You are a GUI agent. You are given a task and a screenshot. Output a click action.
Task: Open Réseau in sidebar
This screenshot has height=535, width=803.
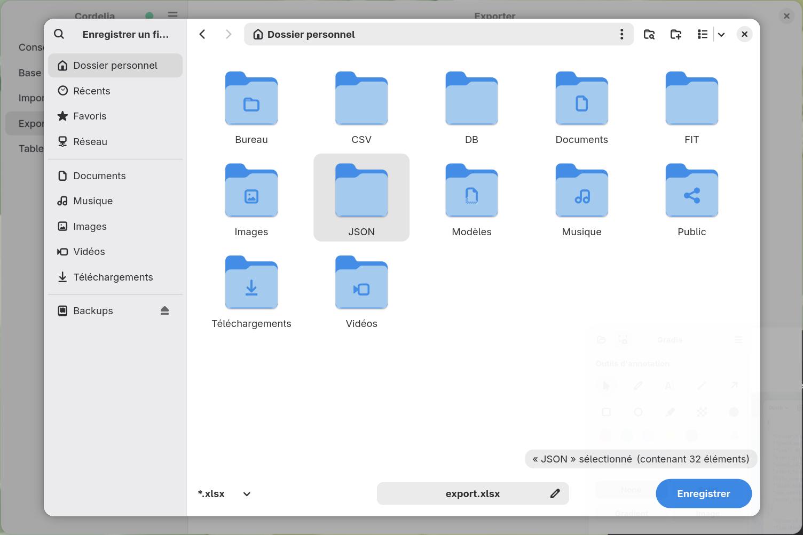[115, 141]
